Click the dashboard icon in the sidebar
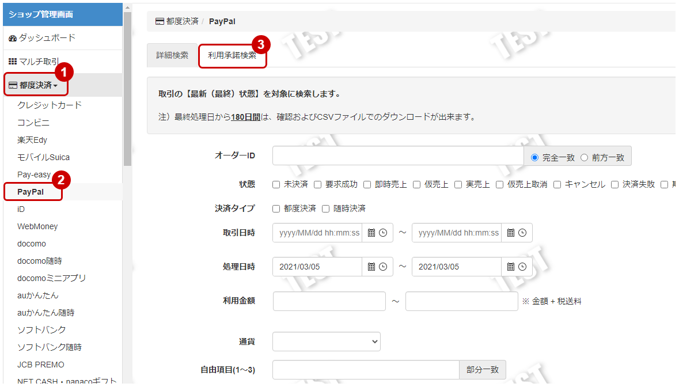679x387 pixels. (13, 37)
